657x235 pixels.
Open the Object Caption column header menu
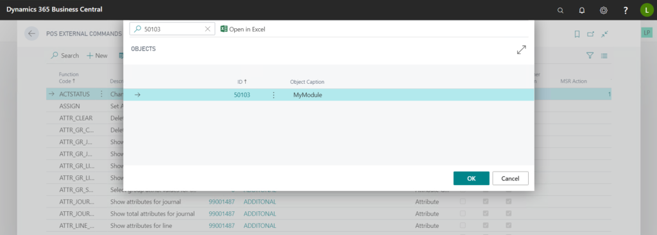(307, 81)
